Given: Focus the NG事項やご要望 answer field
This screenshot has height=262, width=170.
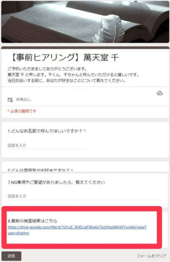Looking at the screenshot, I should 85,196.
